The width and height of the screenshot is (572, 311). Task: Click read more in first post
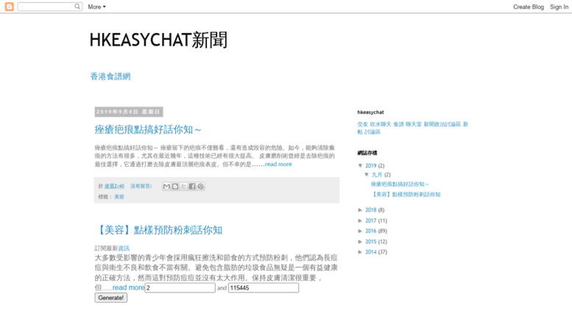pyautogui.click(x=278, y=164)
